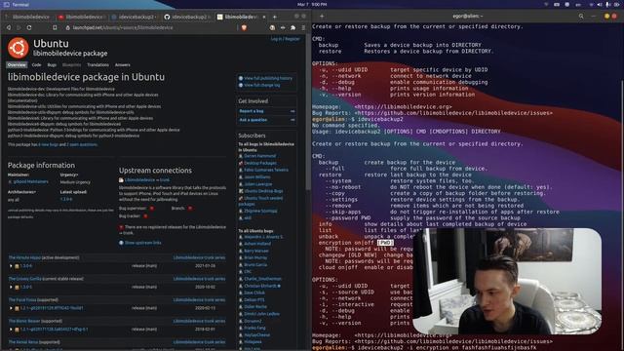The image size is (624, 351).
Task: Open the Answers tab on Launchpad
Action: [123, 65]
